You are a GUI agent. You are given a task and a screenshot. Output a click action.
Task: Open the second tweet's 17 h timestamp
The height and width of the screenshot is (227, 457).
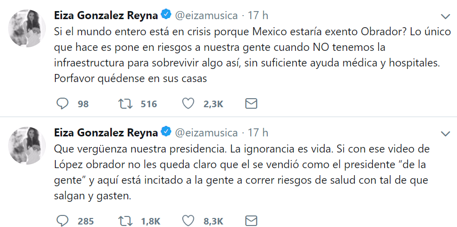point(259,132)
